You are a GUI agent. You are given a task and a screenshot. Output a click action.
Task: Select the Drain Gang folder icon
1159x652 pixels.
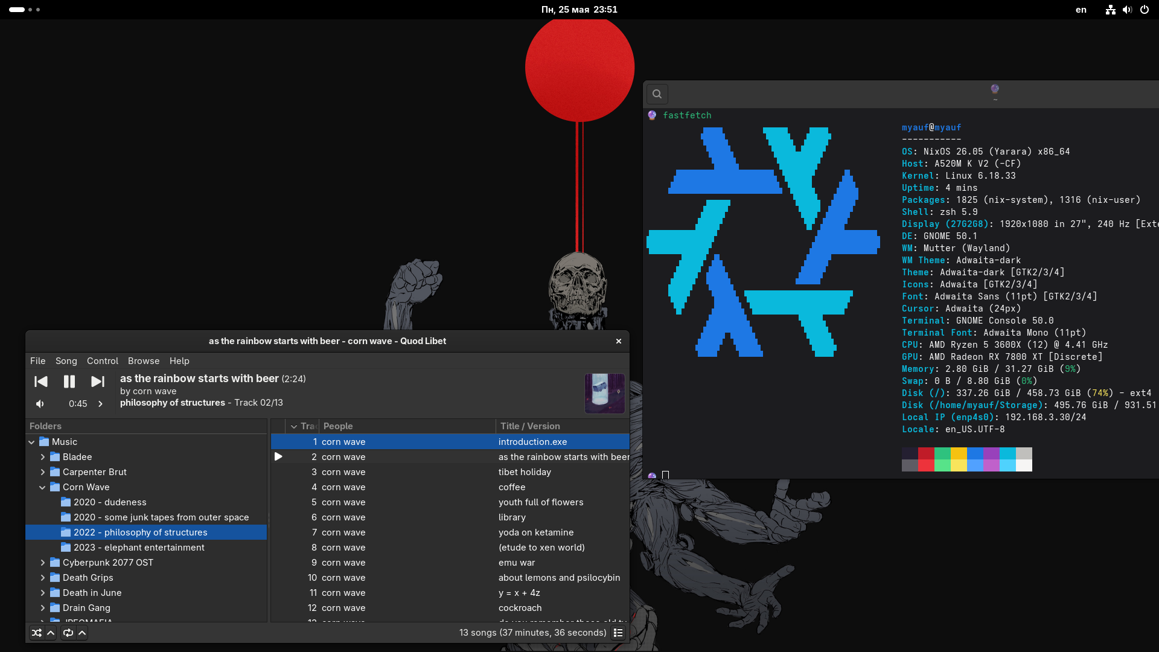point(55,608)
